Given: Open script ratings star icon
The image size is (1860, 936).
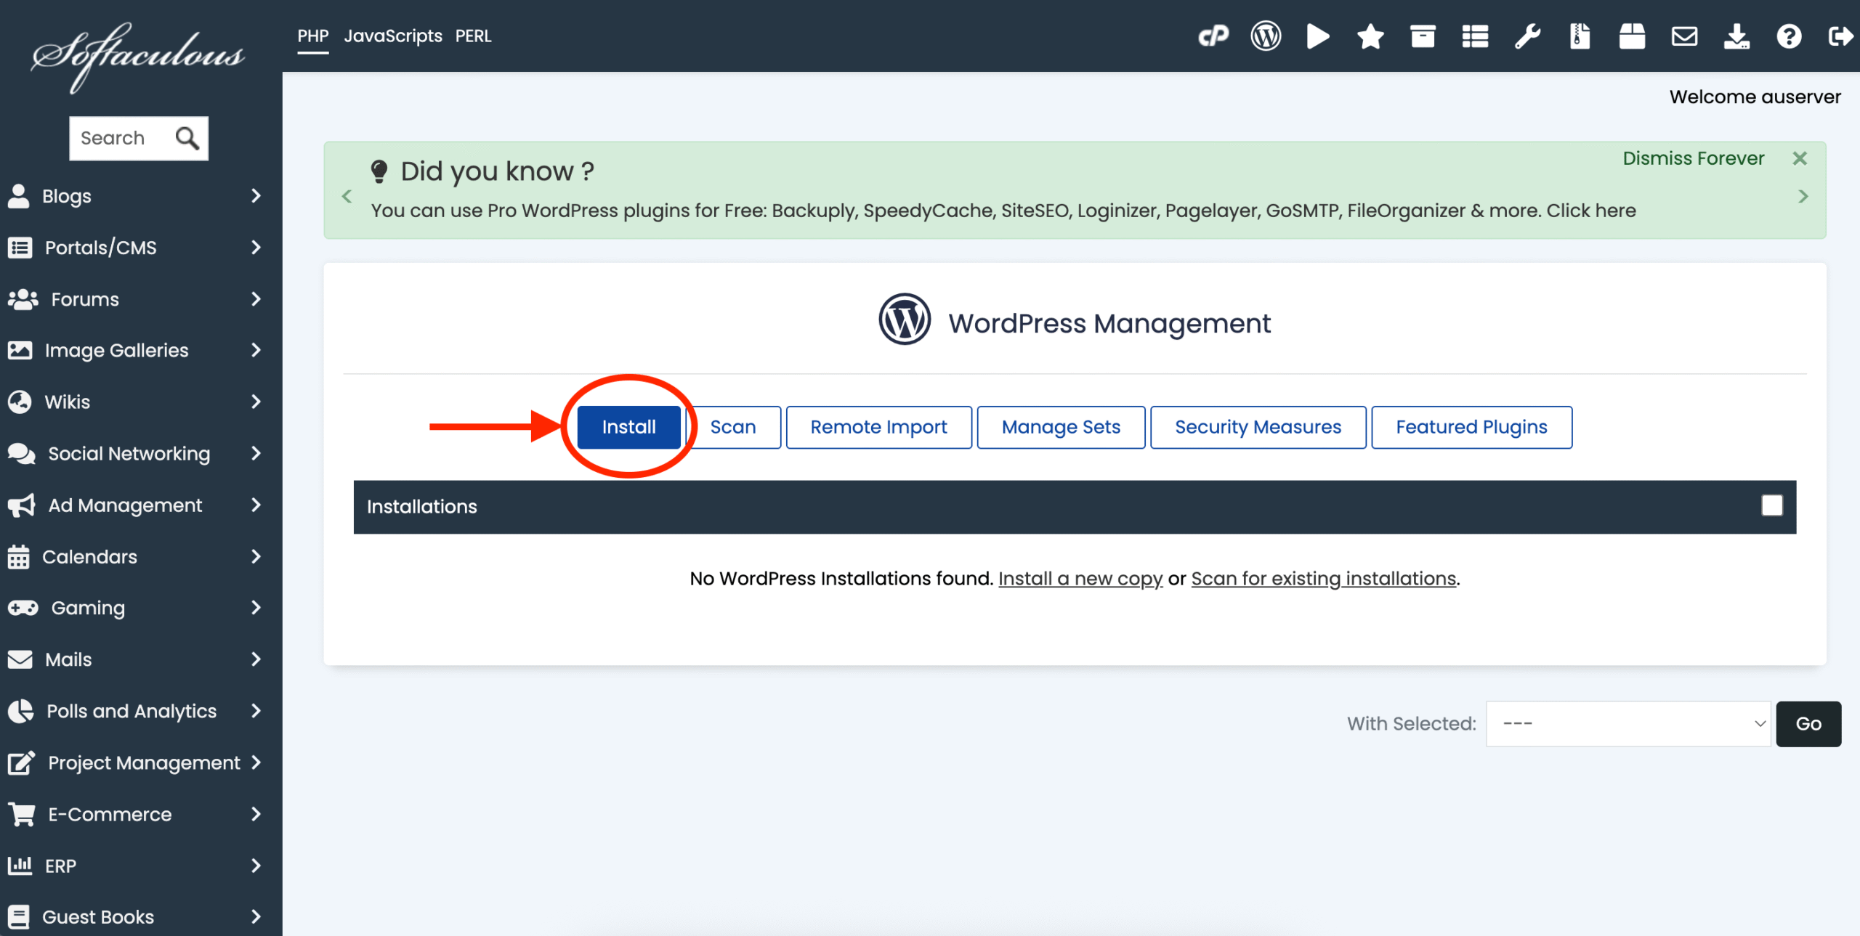Looking at the screenshot, I should point(1370,36).
